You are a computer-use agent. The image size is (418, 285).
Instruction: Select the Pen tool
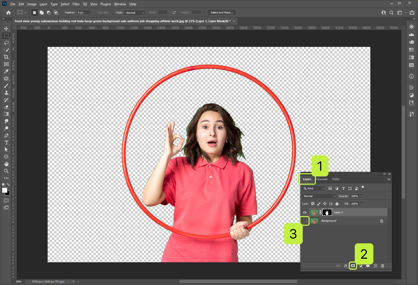tap(6, 135)
